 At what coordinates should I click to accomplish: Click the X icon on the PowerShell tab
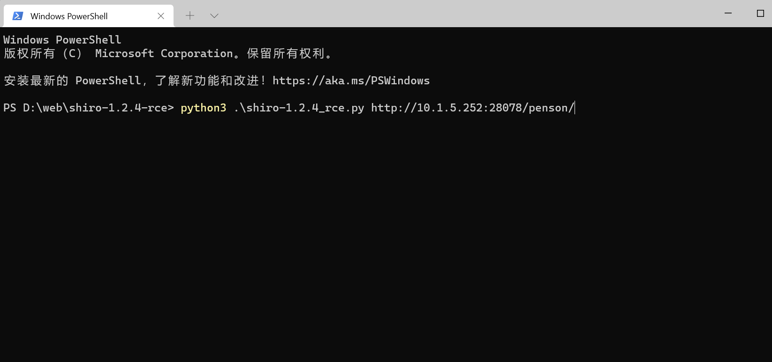[161, 15]
